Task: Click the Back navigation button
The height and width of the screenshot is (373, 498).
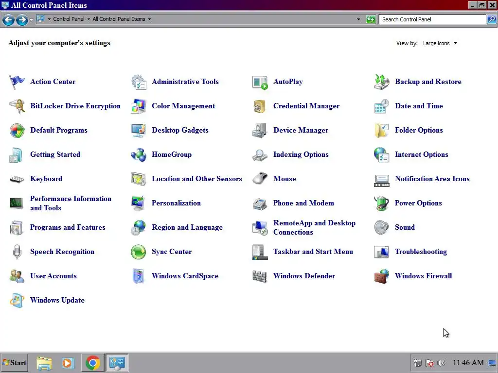Action: 9,20
